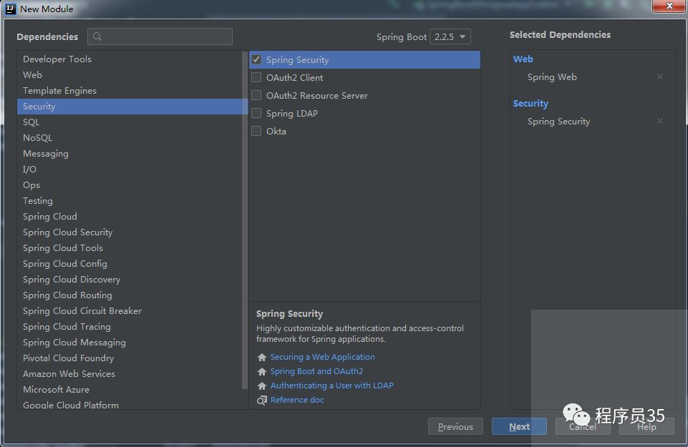Go to Next step

(x=519, y=426)
